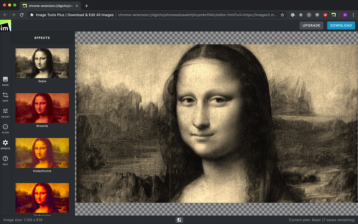
Task: Apply the Brownie effect thumbnail
Action: pos(42,108)
